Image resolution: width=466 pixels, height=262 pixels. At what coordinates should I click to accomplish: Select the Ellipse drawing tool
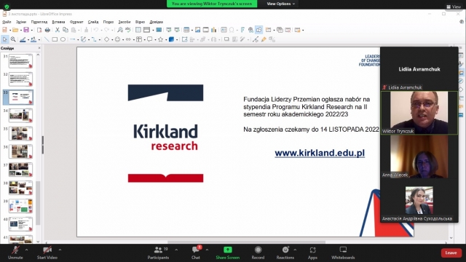click(63, 39)
